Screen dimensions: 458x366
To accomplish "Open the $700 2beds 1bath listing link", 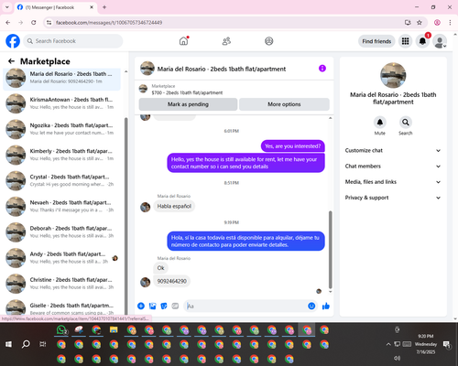I will coord(187,92).
